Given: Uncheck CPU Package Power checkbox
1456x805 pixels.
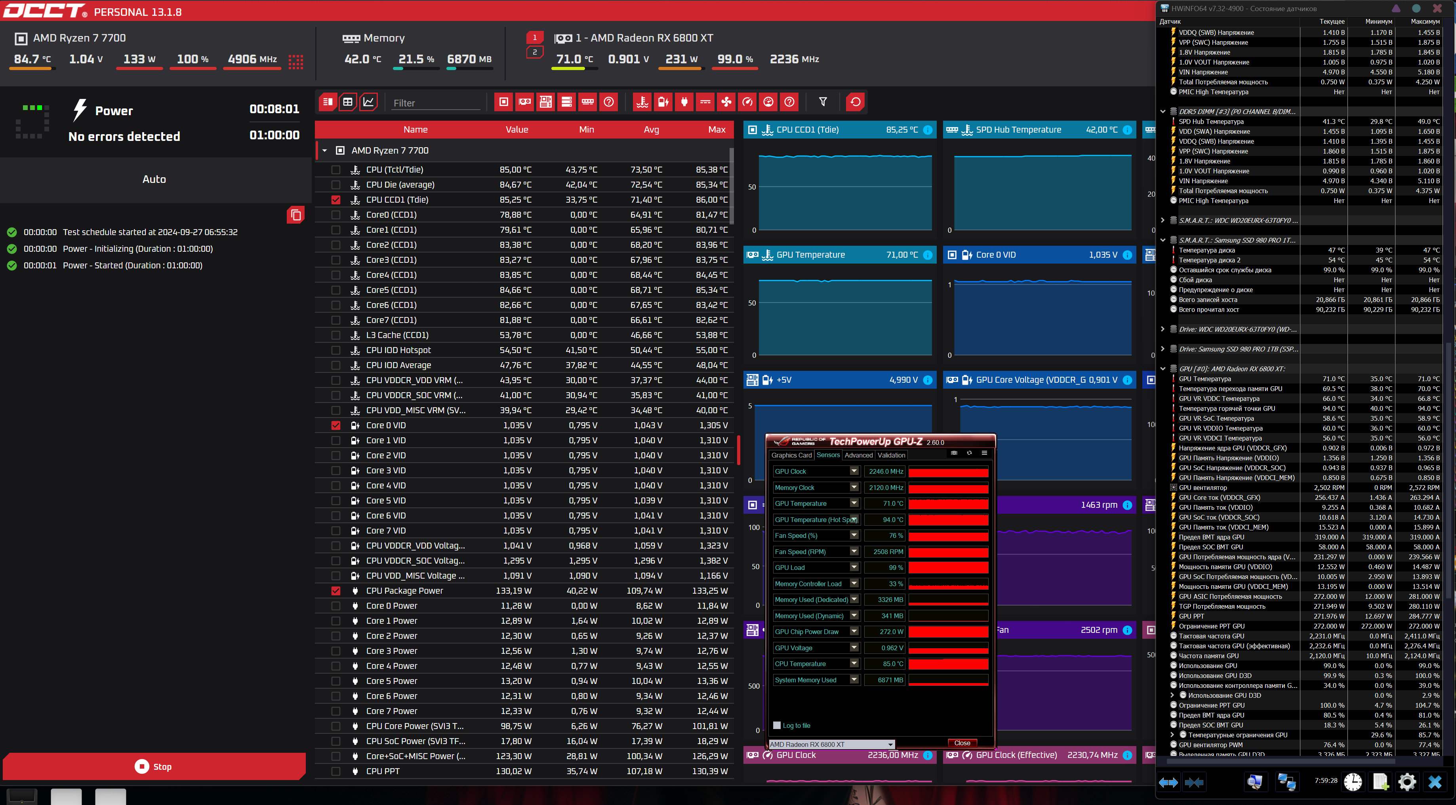Looking at the screenshot, I should tap(336, 590).
